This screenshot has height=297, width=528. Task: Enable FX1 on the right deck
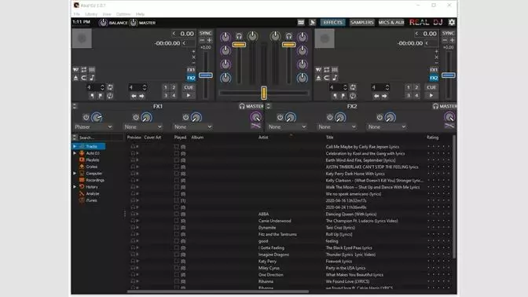point(434,70)
